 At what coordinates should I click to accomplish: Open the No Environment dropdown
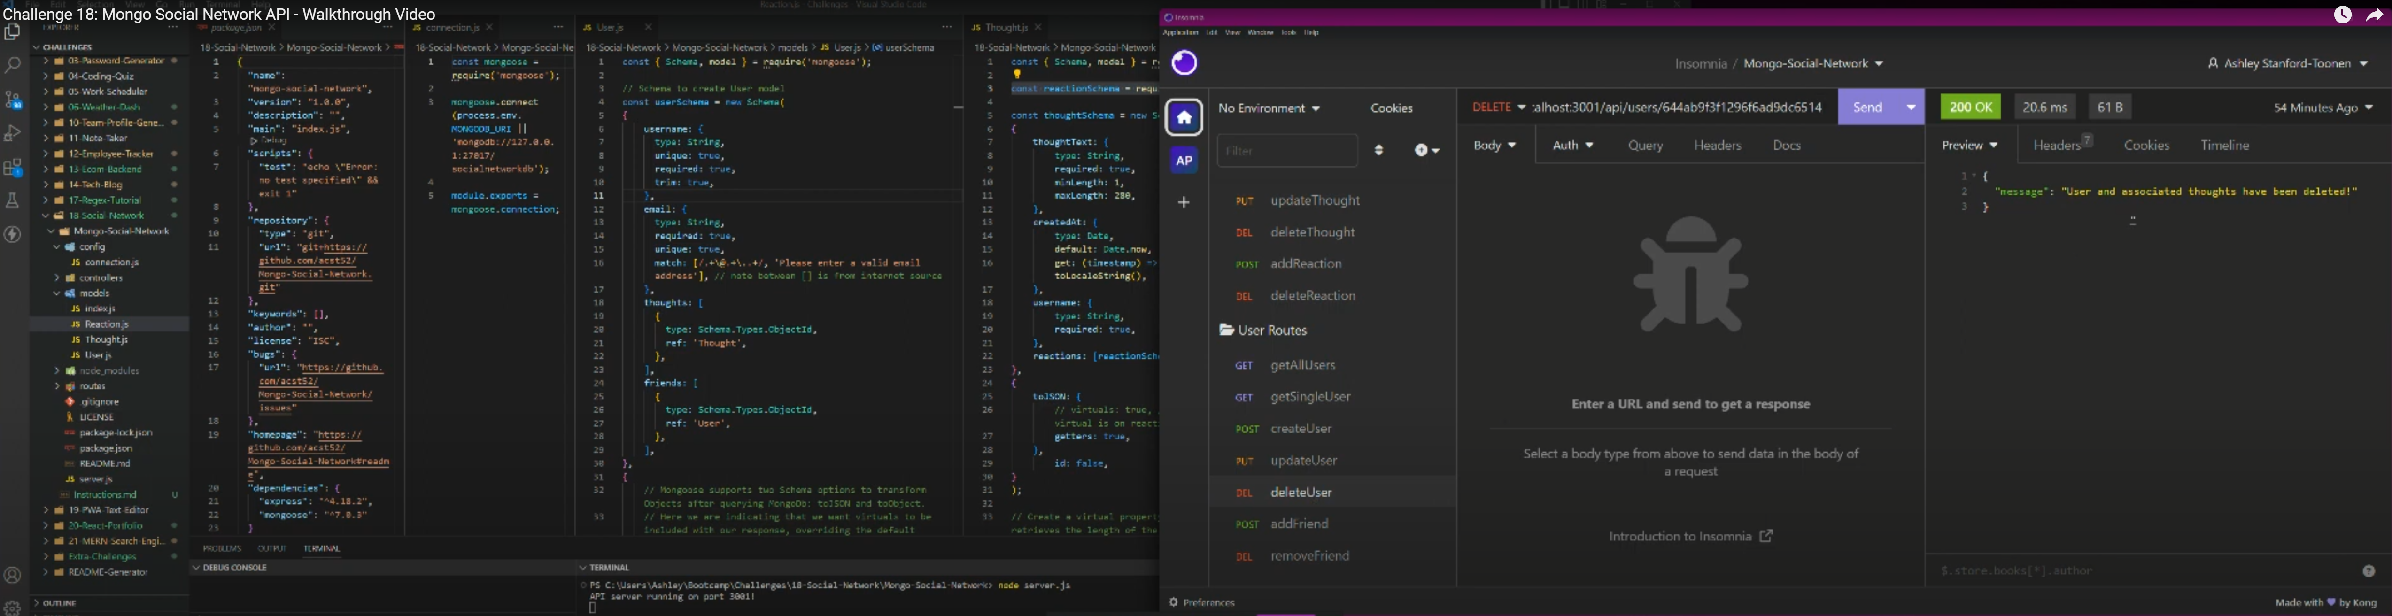tap(1269, 108)
